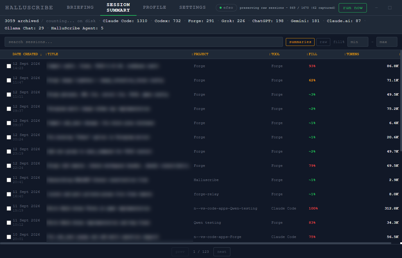Click the 62% fill value
The height and width of the screenshot is (258, 402).
click(312, 80)
